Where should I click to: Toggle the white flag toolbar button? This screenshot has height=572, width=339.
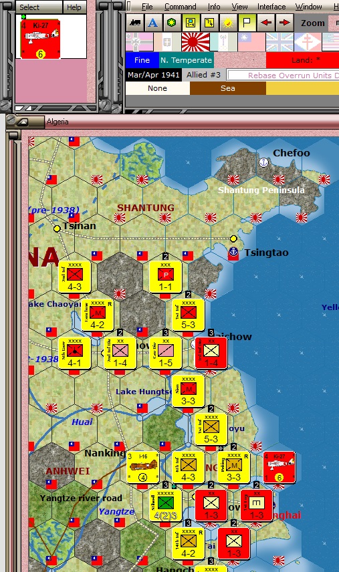pos(247,23)
